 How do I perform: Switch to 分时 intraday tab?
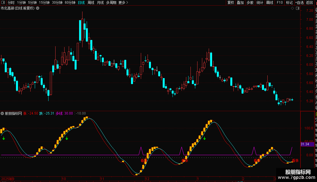click(x=11, y=3)
